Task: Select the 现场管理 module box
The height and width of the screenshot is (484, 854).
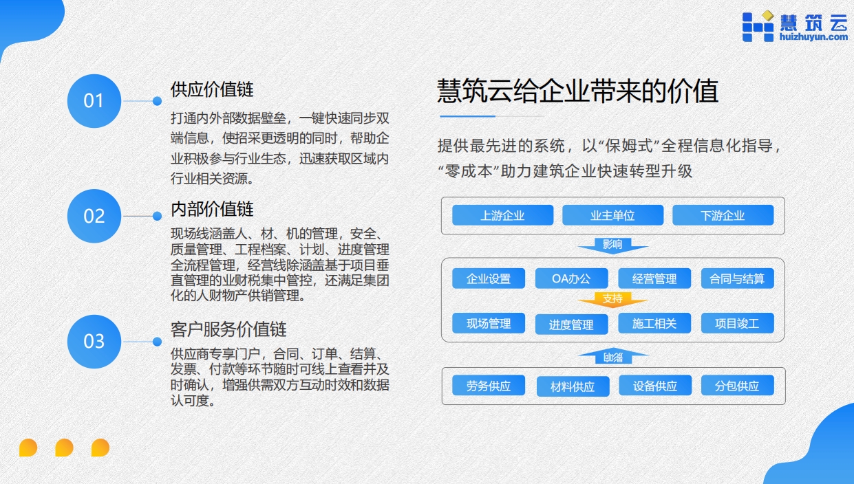Action: click(x=489, y=323)
